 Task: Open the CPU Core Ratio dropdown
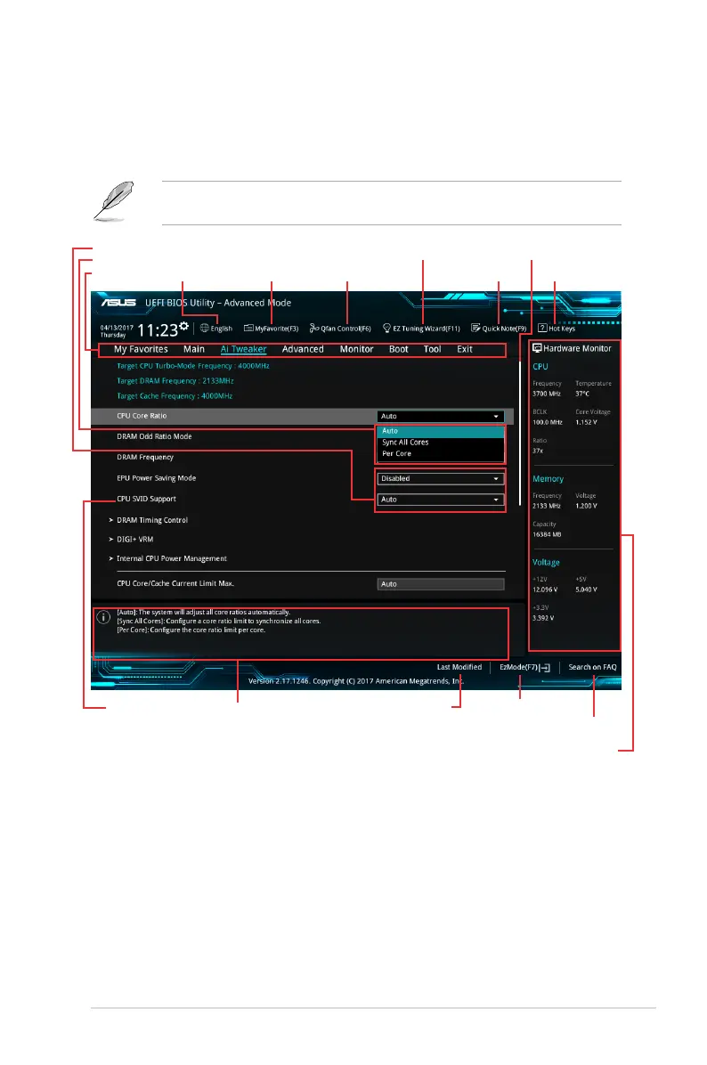(440, 416)
